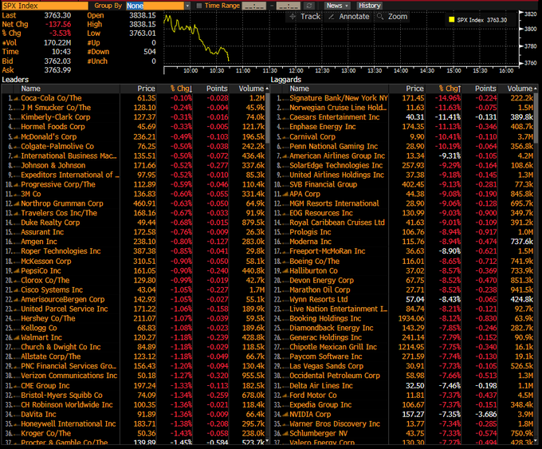Click the down arrow below the Leaders scrollbar
The width and height of the screenshot is (542, 449).
(267, 441)
